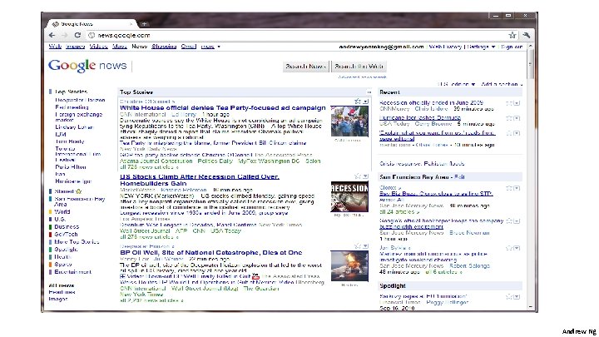Click the Search News button
599x337 pixels.
click(305, 67)
